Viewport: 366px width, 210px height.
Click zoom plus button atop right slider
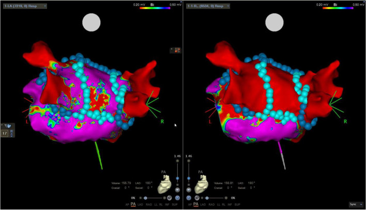click(189, 161)
